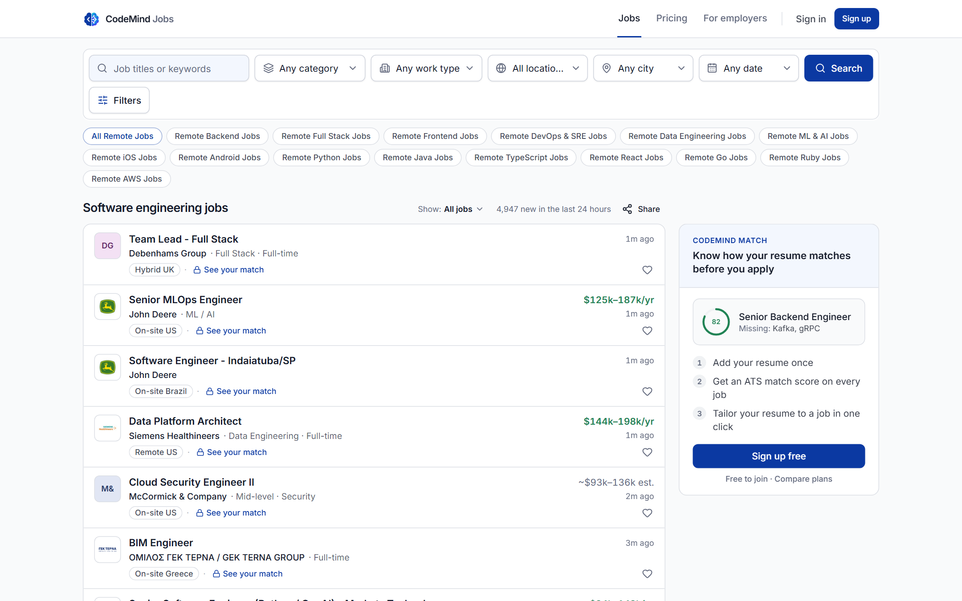The height and width of the screenshot is (601, 962).
Task: Open the Senior MLOps Engineer job title
Action: [x=185, y=300]
